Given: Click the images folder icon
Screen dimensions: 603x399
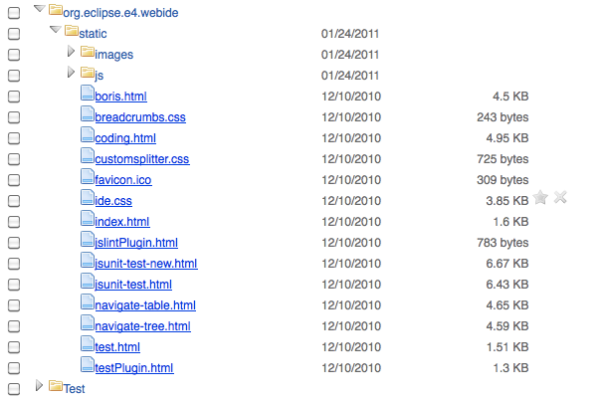Looking at the screenshot, I should click(x=88, y=53).
